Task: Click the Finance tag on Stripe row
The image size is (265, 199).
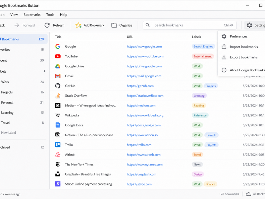Action: click(210, 184)
